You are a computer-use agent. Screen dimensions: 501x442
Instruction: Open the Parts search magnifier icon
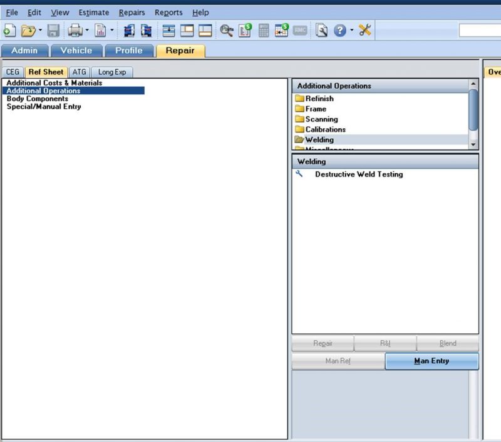227,30
